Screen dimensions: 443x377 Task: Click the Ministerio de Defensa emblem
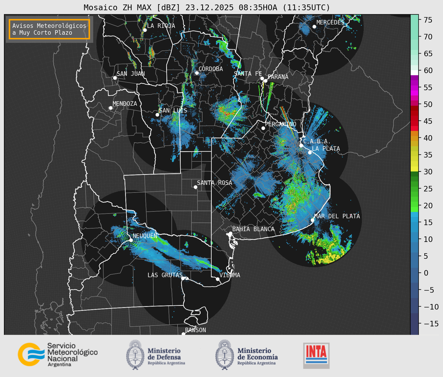click(x=135, y=355)
